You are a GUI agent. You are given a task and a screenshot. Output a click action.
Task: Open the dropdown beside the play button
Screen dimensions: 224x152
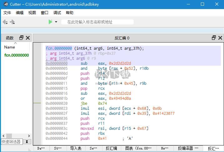pos(56,22)
